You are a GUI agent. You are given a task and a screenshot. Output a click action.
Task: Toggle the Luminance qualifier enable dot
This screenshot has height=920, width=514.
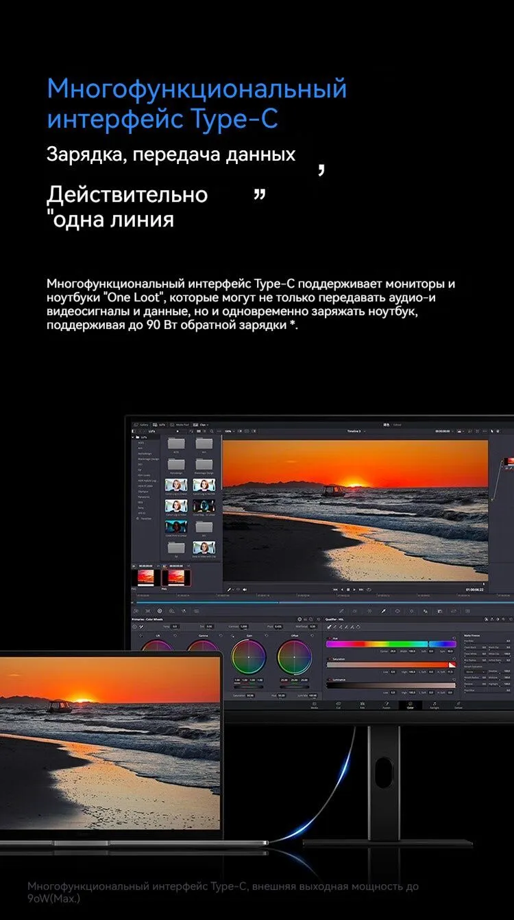[x=329, y=680]
